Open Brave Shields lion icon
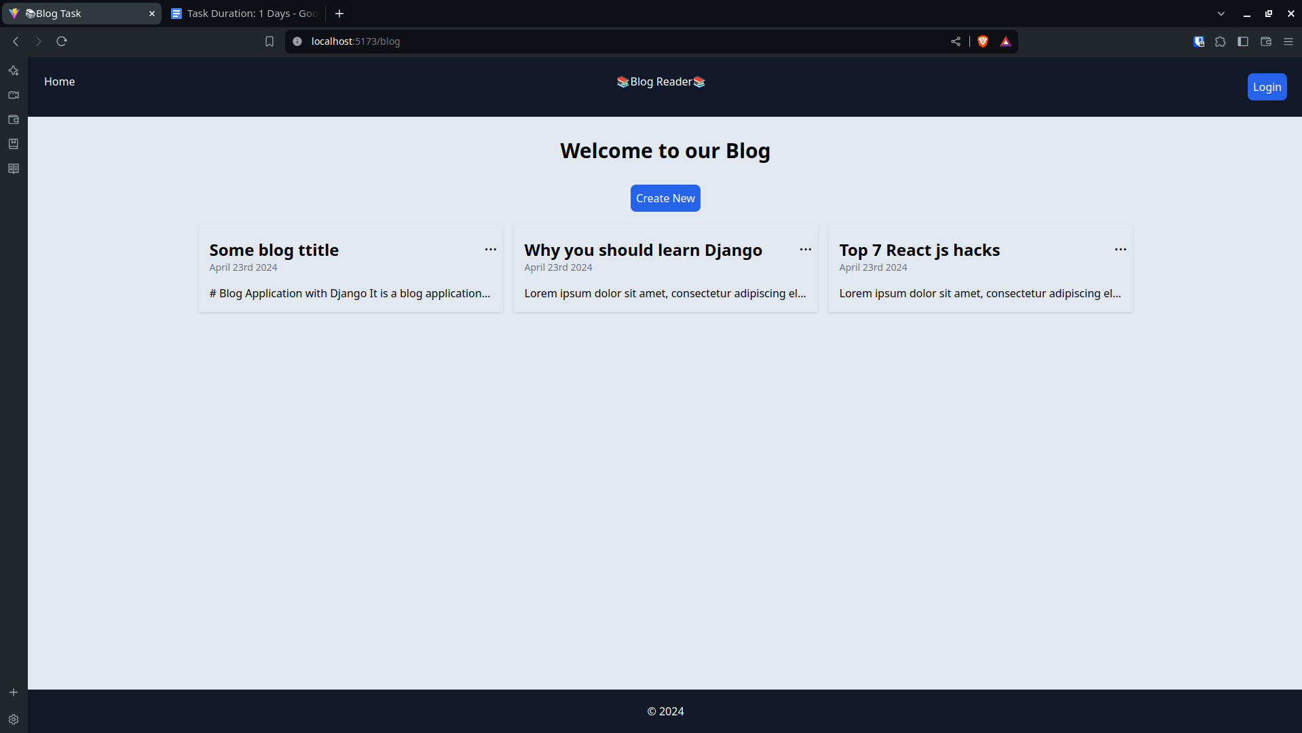 click(983, 41)
